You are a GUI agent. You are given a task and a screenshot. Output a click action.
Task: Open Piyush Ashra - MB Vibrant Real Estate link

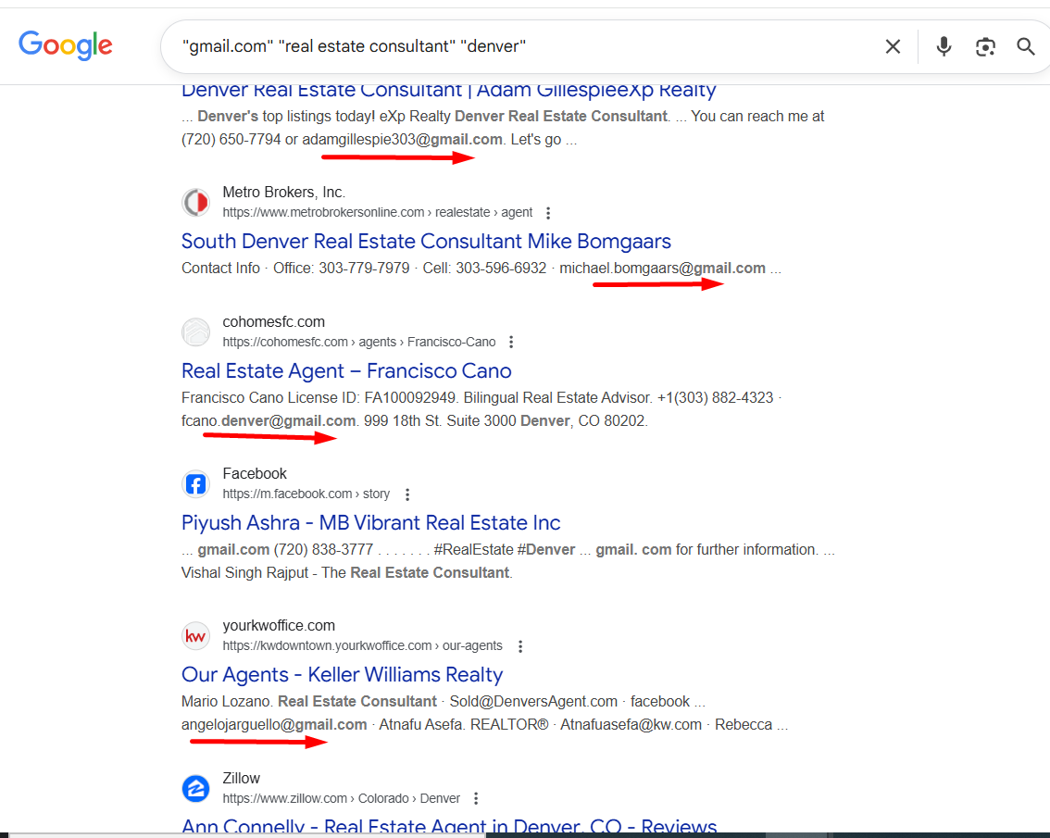coord(370,523)
